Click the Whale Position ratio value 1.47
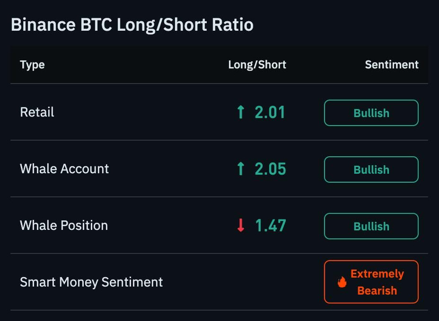439x321 pixels. [x=271, y=225]
